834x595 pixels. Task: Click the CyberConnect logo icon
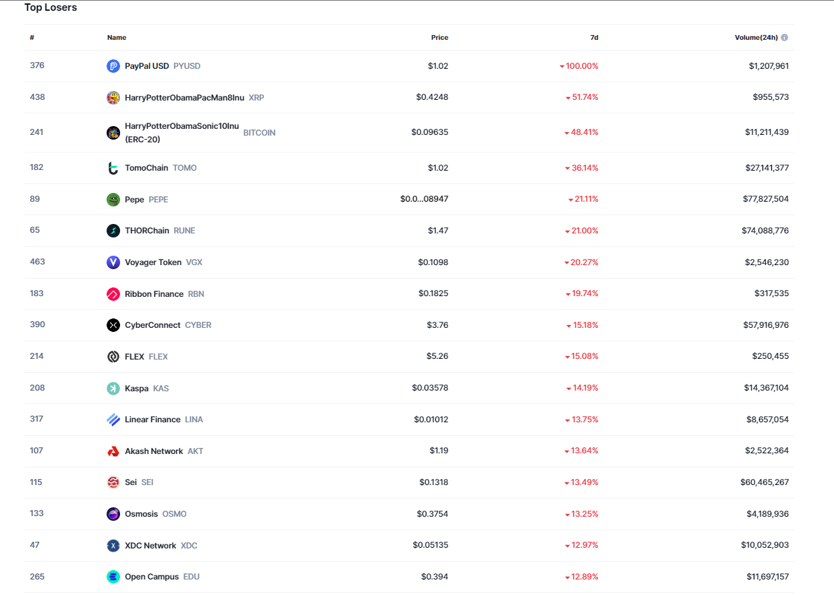coord(113,325)
